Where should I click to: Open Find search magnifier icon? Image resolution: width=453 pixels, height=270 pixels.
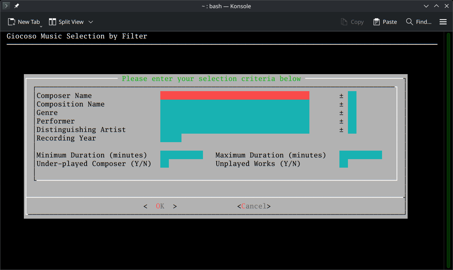click(x=410, y=22)
